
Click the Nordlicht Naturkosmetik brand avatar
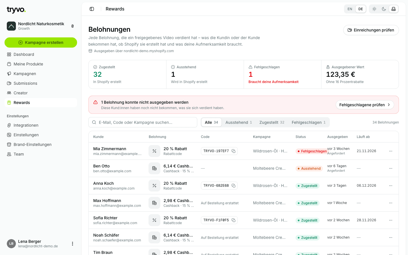pos(11,26)
